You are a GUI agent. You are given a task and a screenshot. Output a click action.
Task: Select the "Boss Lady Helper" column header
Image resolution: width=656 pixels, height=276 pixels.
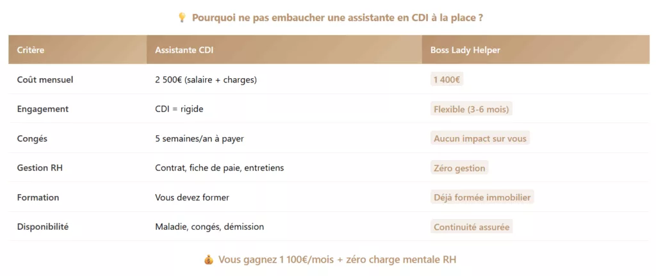pyautogui.click(x=466, y=50)
